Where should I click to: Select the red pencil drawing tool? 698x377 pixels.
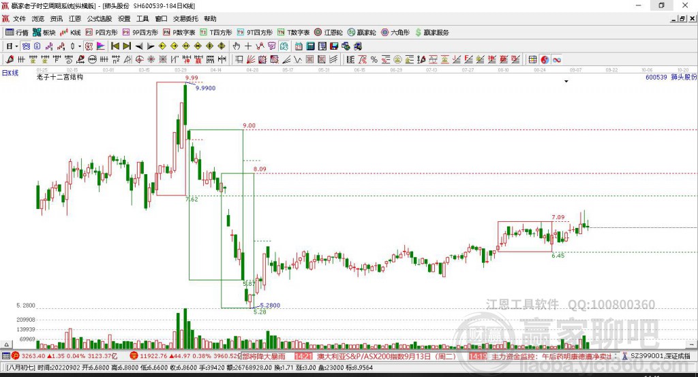coord(10,60)
